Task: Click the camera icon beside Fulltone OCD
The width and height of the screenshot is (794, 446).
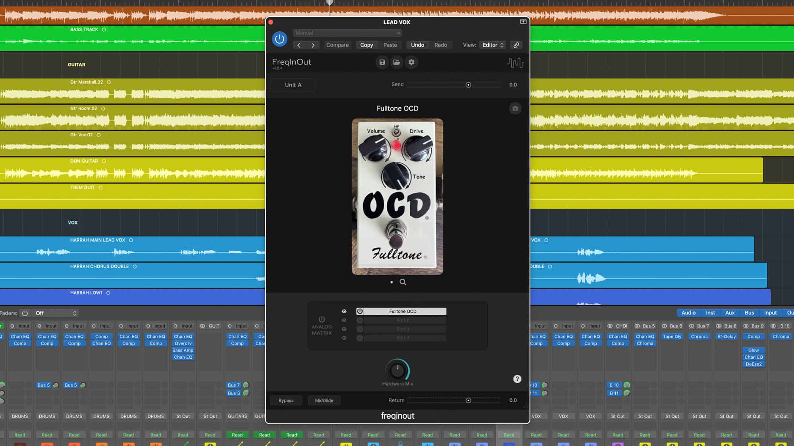Action: tap(515, 109)
